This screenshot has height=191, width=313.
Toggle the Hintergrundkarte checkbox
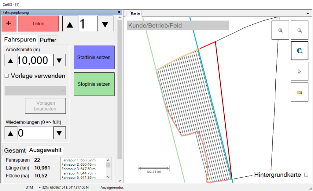(306, 175)
